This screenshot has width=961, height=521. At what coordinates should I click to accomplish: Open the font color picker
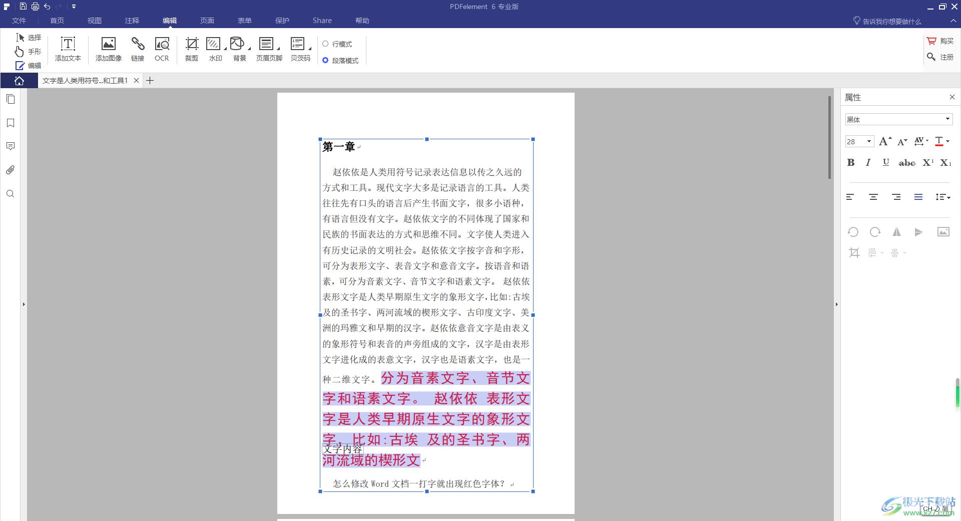tap(942, 142)
